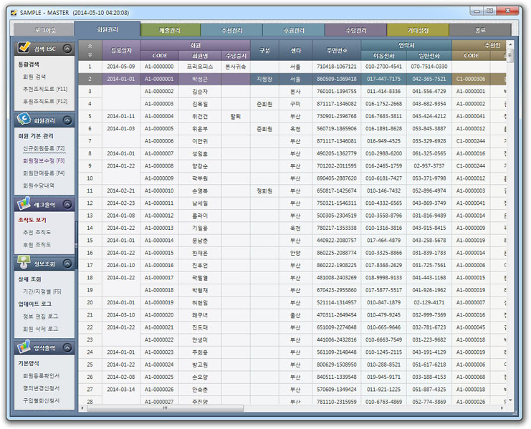Click the 회원명 column header
Screen dimensions: 531x429
point(200,55)
